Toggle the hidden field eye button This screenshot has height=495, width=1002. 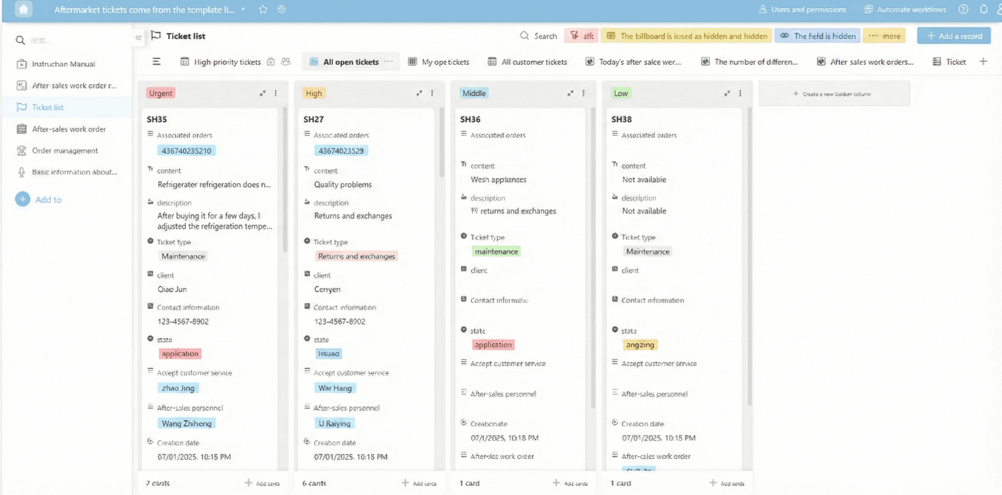click(817, 36)
